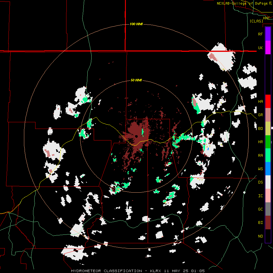
Task: Click the bright mint RA legend swatch
Action: click(x=268, y=155)
